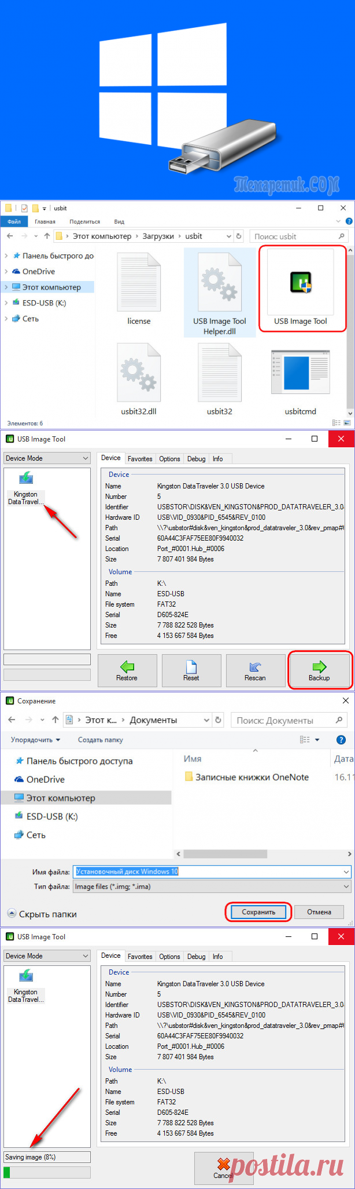Open the Файл tab in Explorer
This screenshot has height=1189, width=355.
(14, 221)
